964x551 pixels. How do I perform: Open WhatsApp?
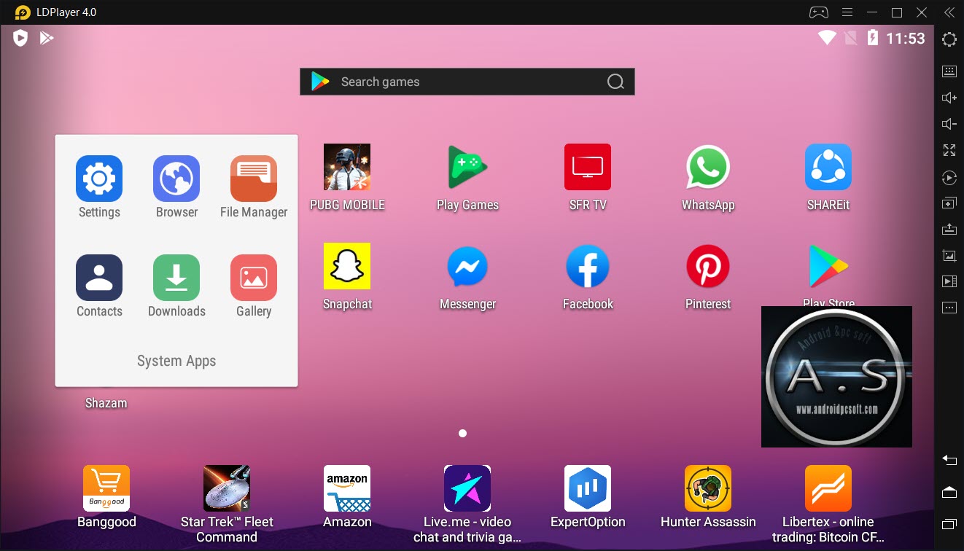tap(708, 167)
